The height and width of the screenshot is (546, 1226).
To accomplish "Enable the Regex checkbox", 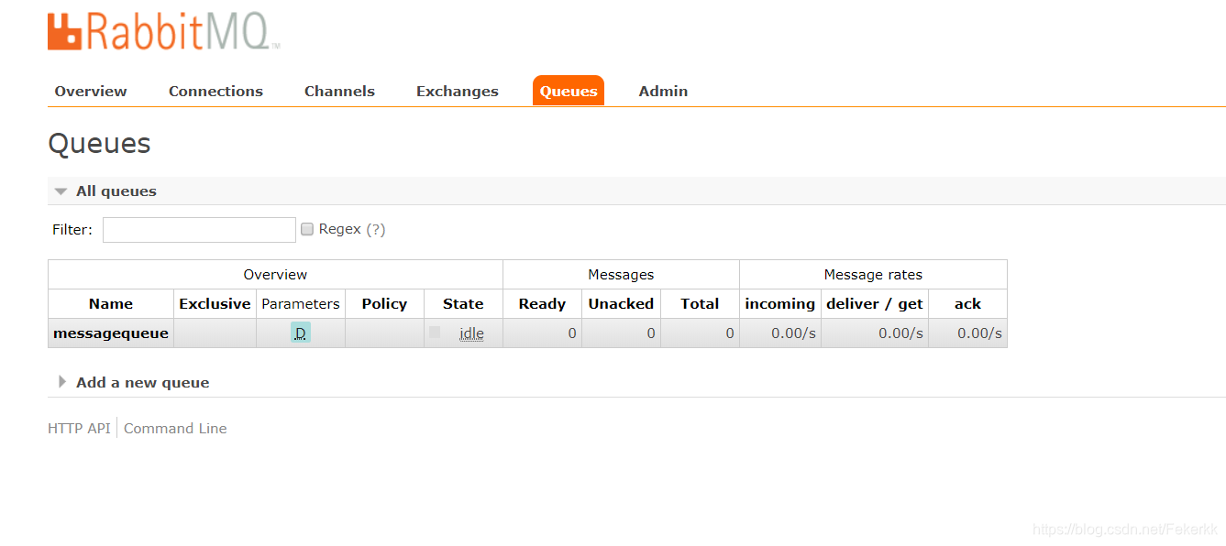I will pos(307,229).
